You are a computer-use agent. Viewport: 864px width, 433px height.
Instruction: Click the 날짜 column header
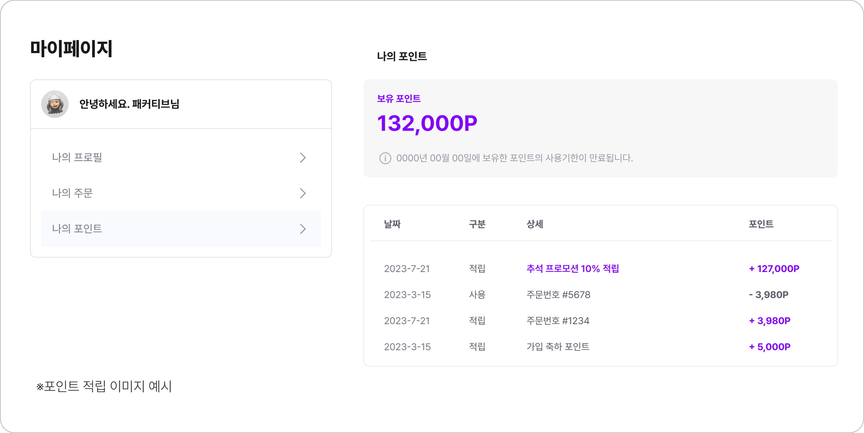(x=392, y=224)
